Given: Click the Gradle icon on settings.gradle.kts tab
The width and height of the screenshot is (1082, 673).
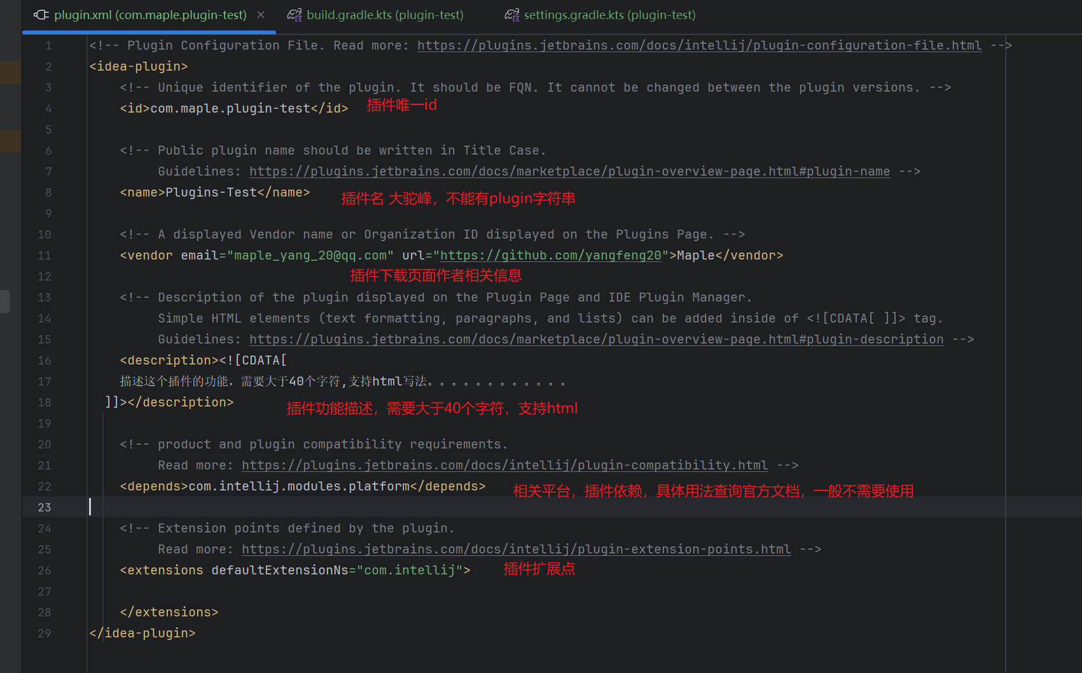Looking at the screenshot, I should pyautogui.click(x=512, y=14).
